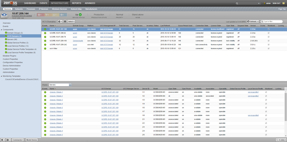Toggle Monitored checkbox for chassis-1/blade-3
The width and height of the screenshot is (287, 142).
(x=266, y=100)
